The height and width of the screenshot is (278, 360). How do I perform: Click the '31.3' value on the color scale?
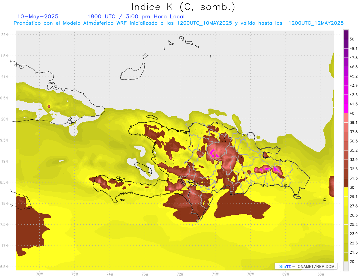(x=354, y=178)
